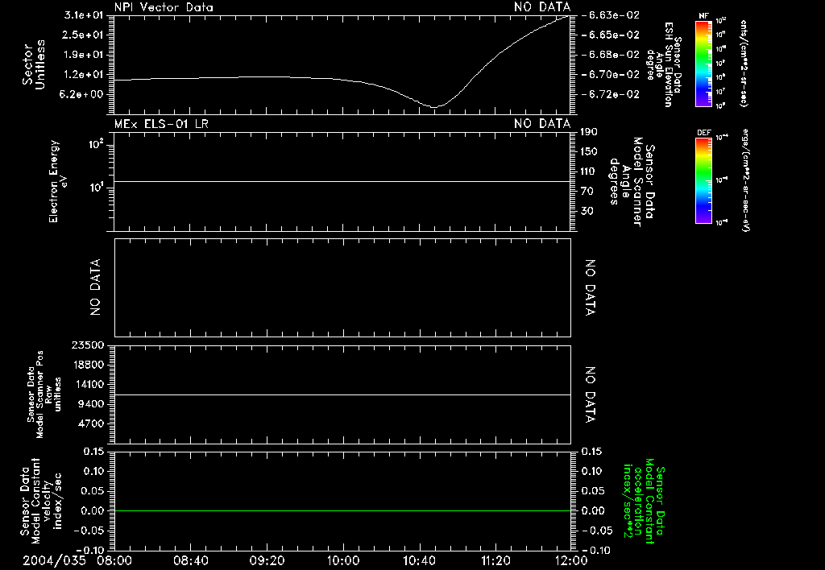Click the '-6.72e-02' elevation angle tick
The width and height of the screenshot is (825, 570).
coord(611,94)
